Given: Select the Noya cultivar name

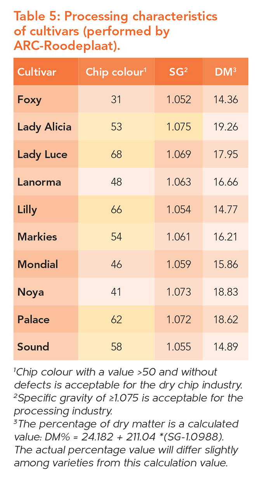Looking at the screenshot, I should pos(30,292).
